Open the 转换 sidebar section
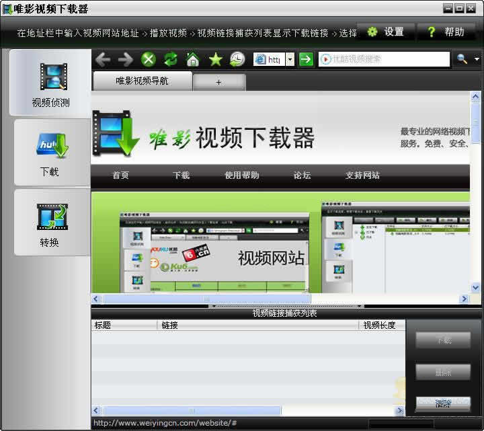The height and width of the screenshot is (431, 484). click(x=50, y=223)
